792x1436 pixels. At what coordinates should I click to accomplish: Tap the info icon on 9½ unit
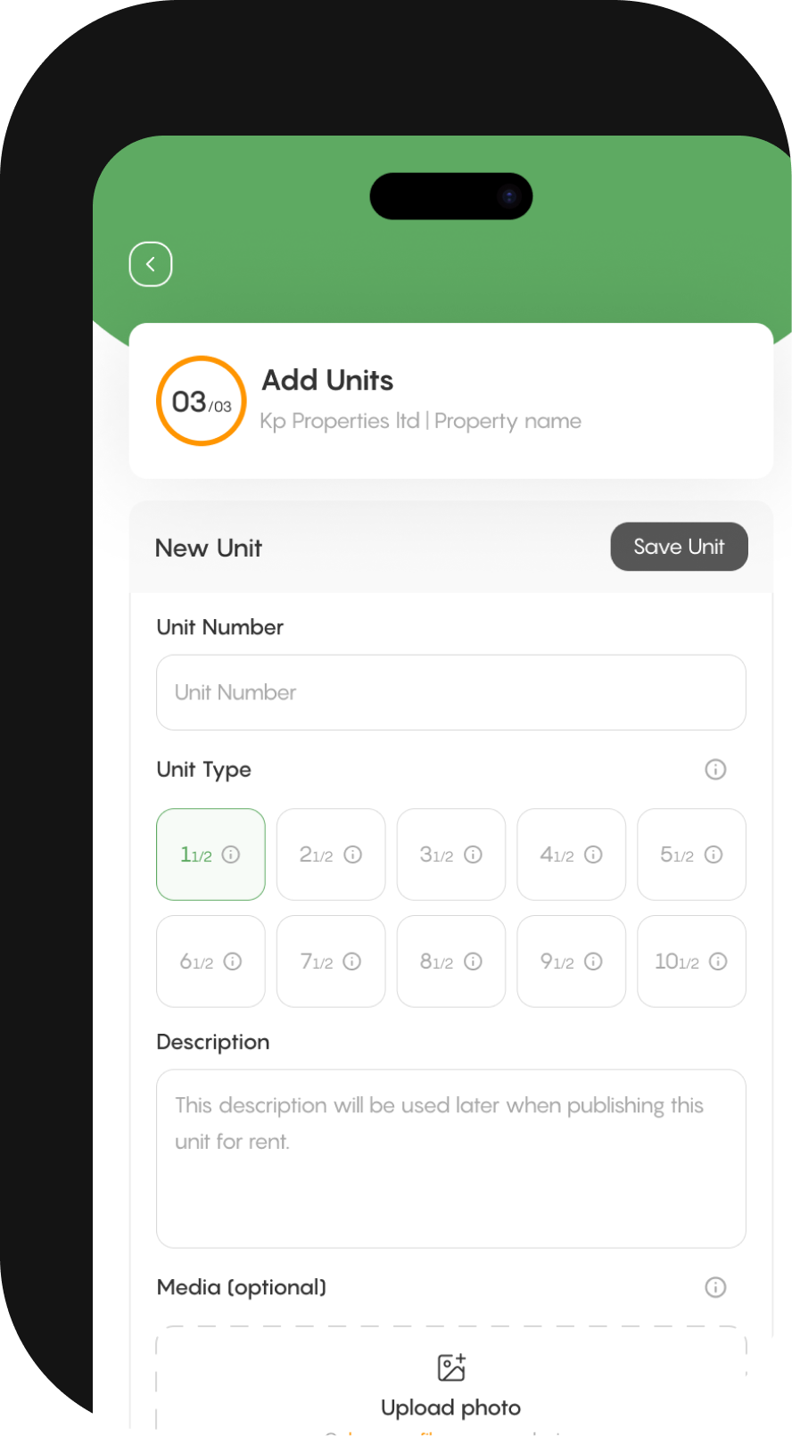pyautogui.click(x=593, y=961)
